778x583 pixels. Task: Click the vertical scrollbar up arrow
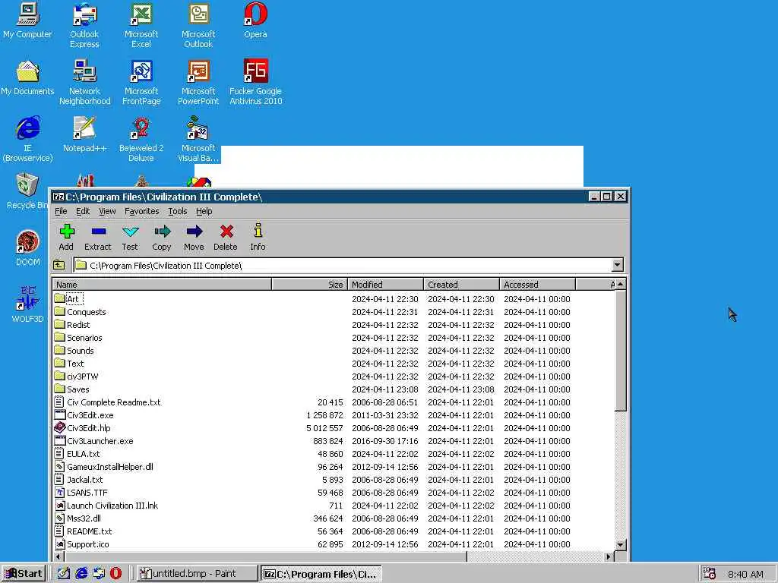[621, 284]
